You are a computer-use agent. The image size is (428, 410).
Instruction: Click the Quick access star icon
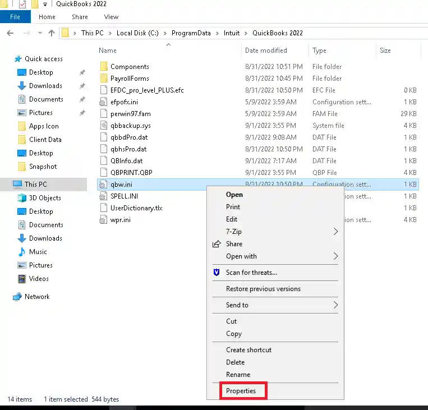[18, 59]
